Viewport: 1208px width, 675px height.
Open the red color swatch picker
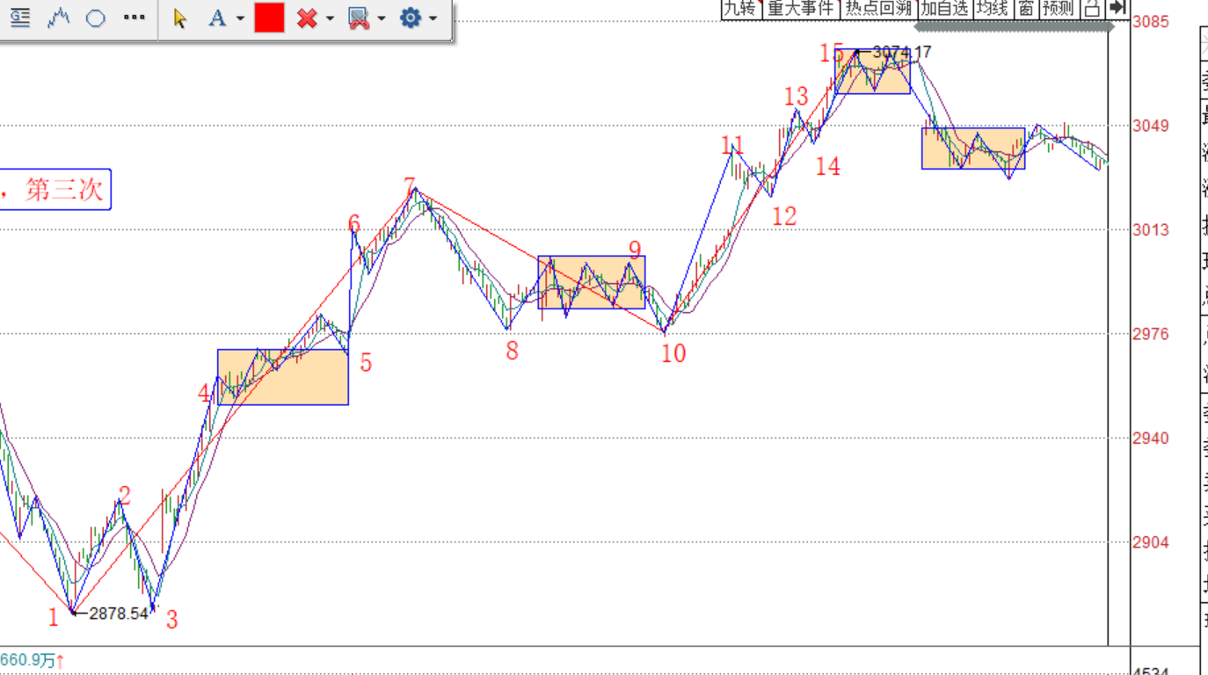[269, 18]
